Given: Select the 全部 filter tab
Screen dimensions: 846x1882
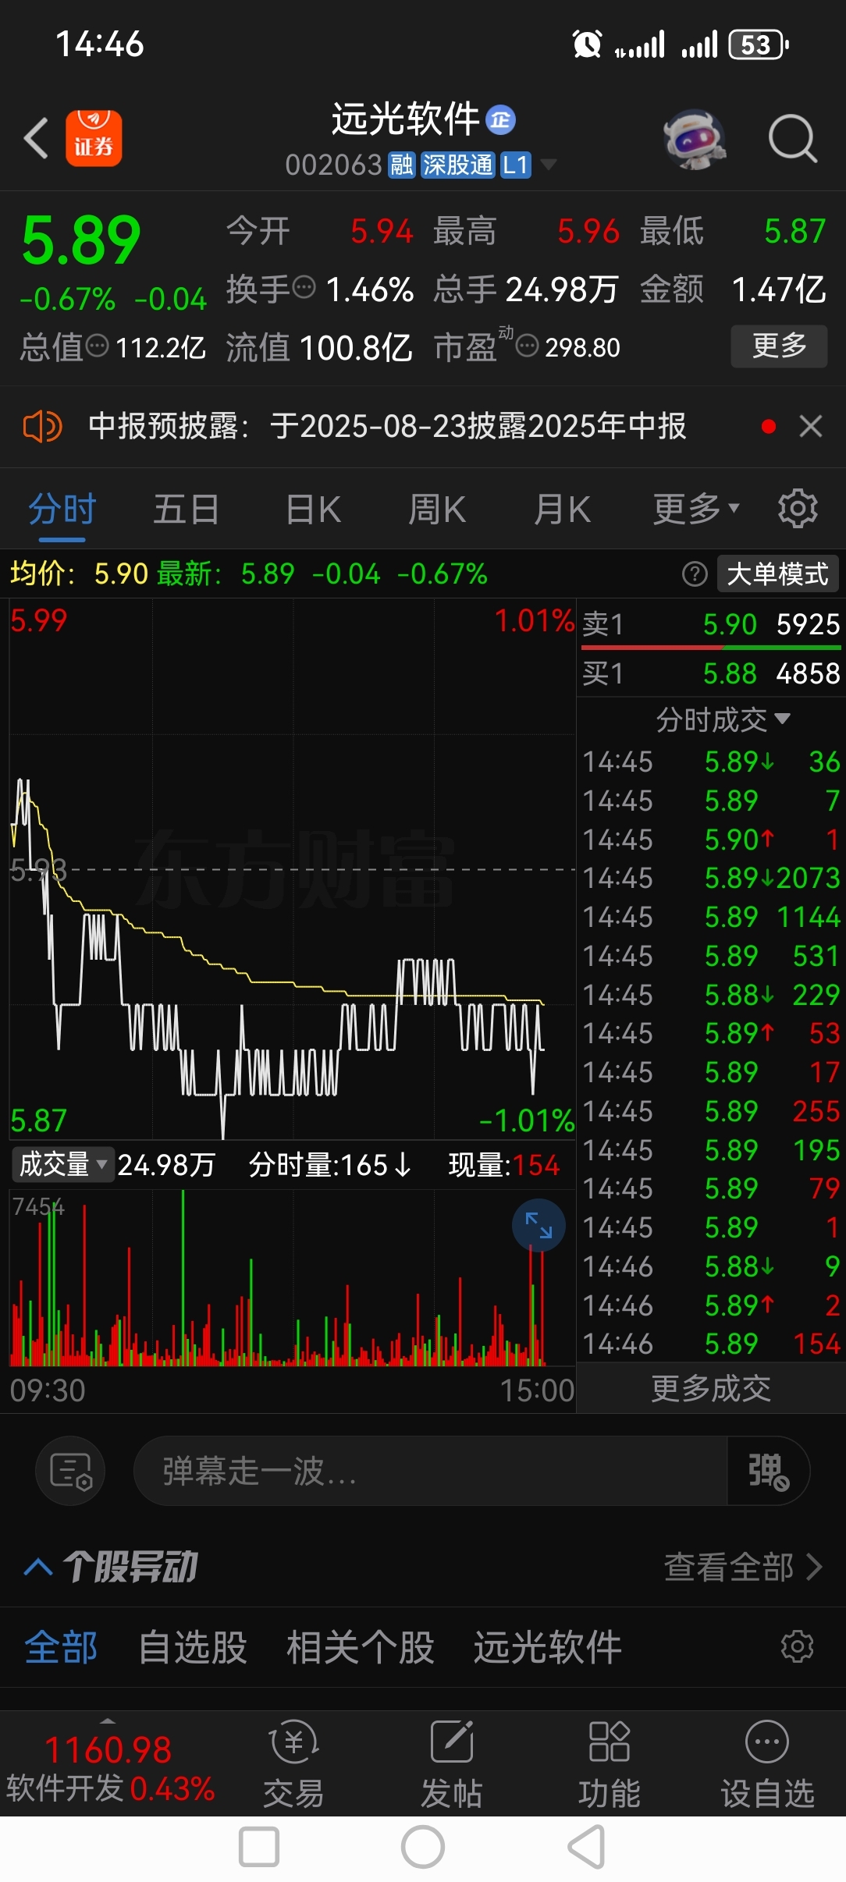Looking at the screenshot, I should (x=61, y=1648).
